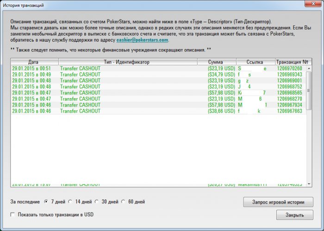Sort by the Дата column header

click(34, 62)
